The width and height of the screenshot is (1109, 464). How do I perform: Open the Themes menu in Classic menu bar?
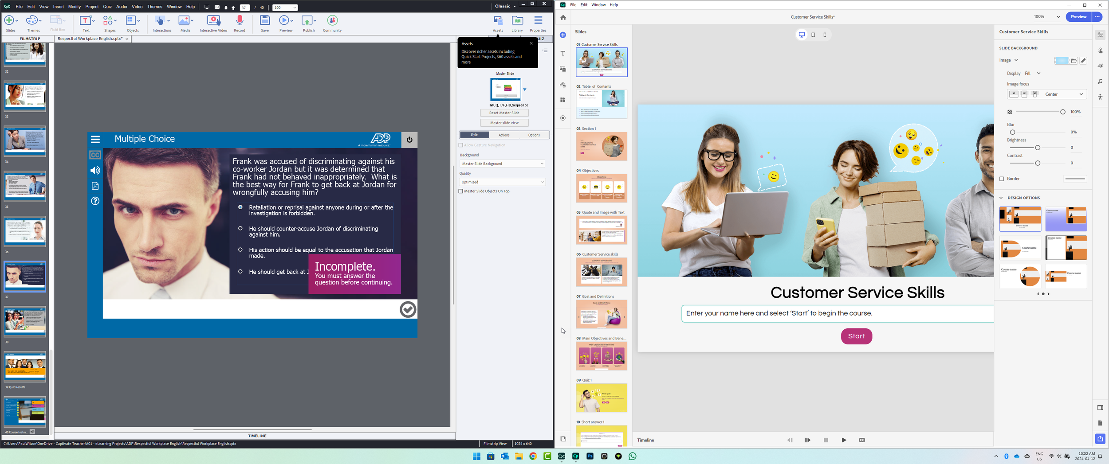click(154, 7)
